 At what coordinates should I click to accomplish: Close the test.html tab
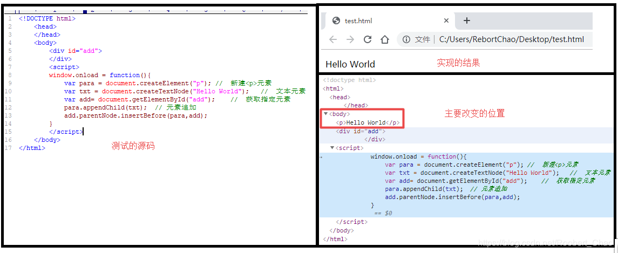[446, 20]
